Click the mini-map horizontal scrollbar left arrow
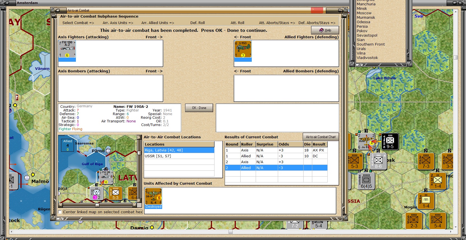Image resolution: width=466 pixels, height=240 pixels. tap(60, 205)
